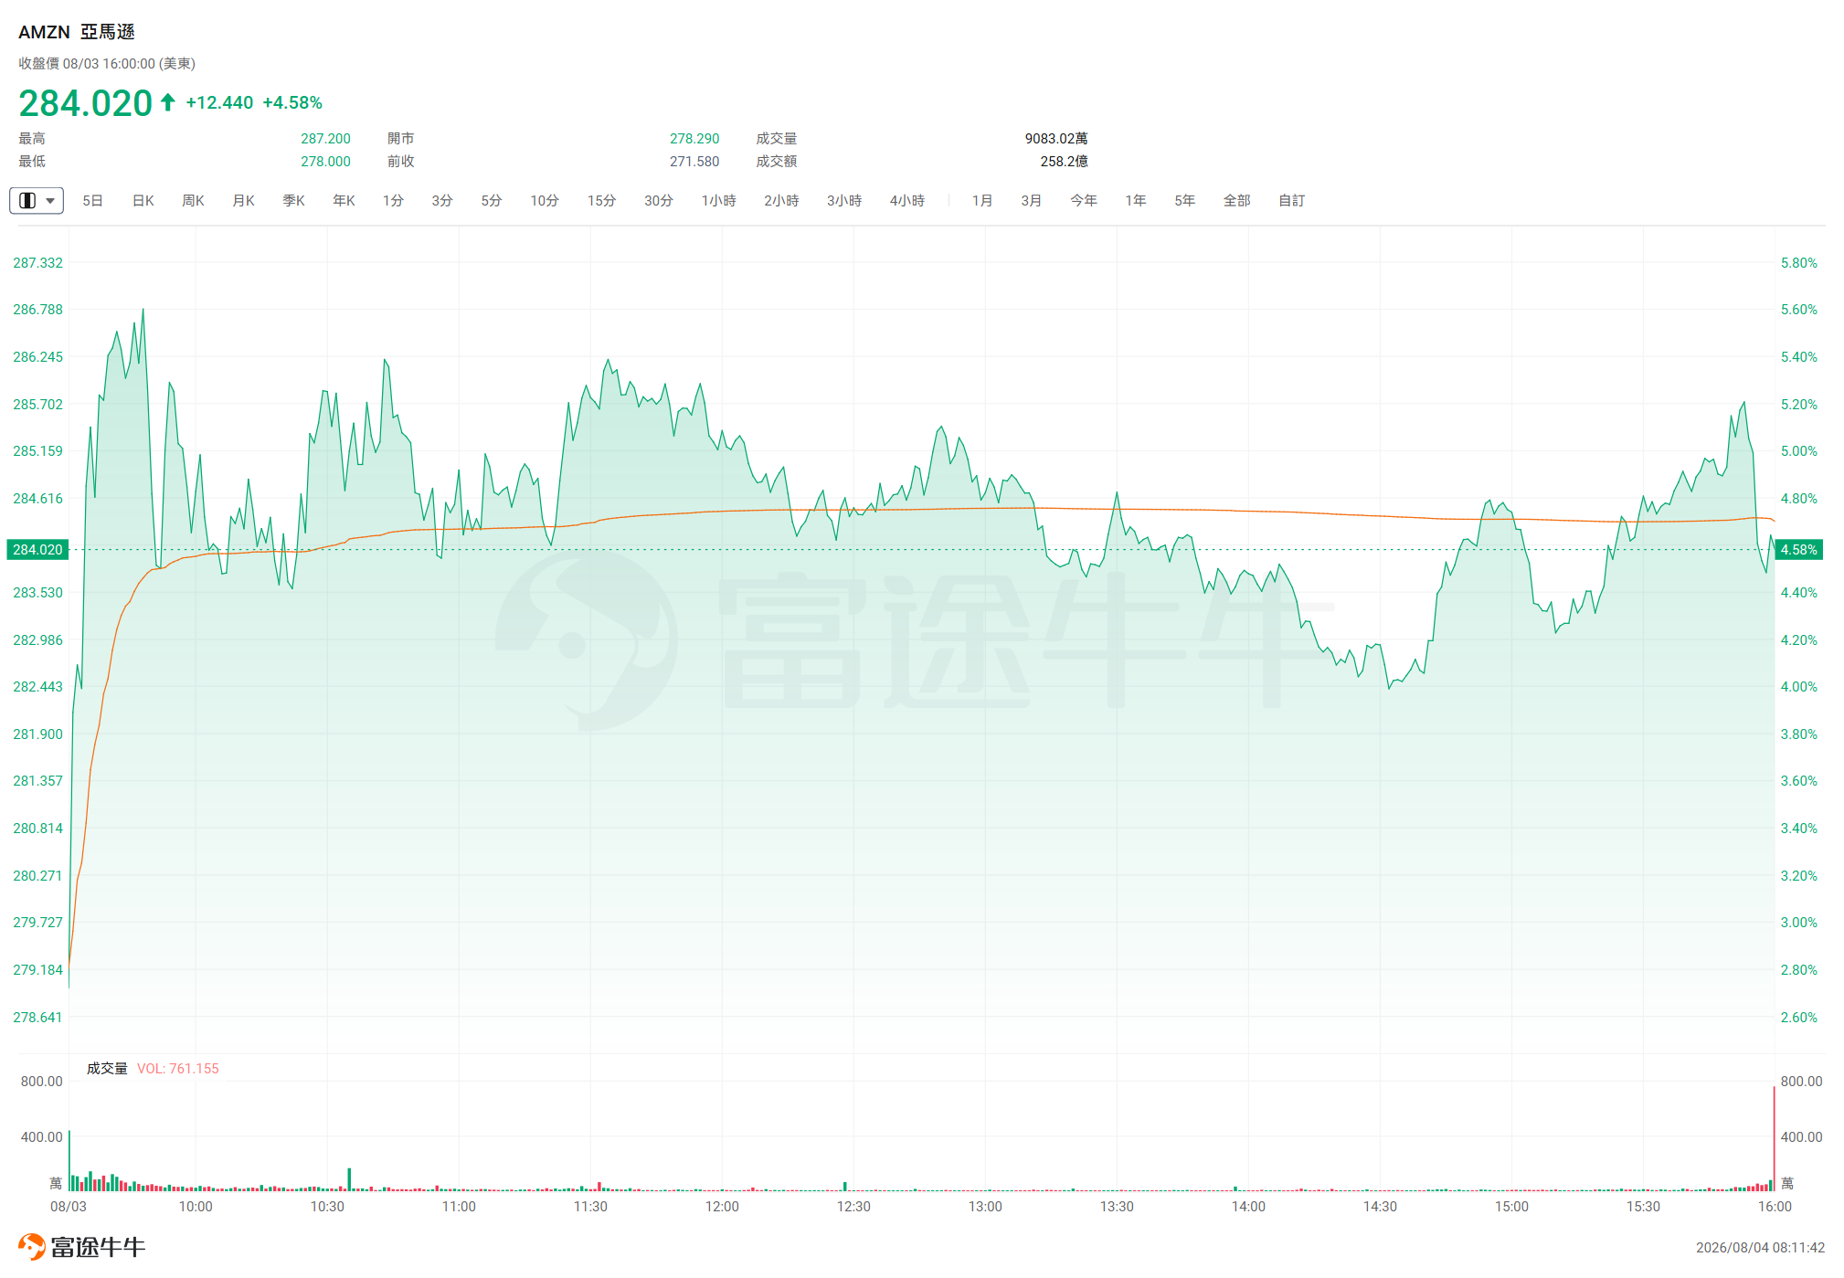Click the 前收 value 271.580

[x=694, y=161]
